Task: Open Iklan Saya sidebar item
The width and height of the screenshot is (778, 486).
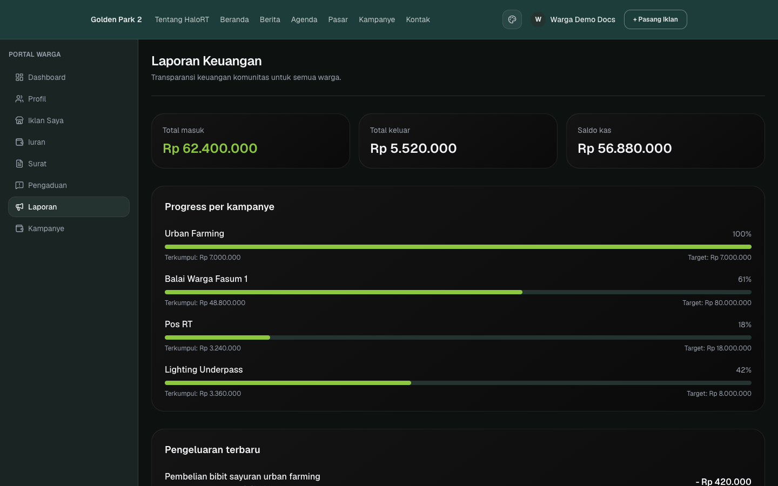Action: [69, 120]
